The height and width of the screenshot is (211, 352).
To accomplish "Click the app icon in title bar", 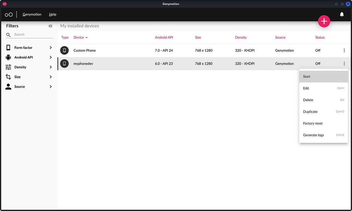I will (5, 4).
